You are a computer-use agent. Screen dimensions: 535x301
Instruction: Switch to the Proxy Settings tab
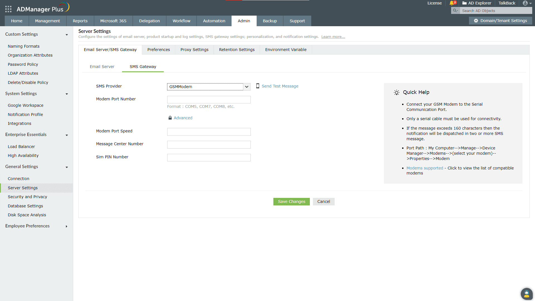pyautogui.click(x=194, y=50)
